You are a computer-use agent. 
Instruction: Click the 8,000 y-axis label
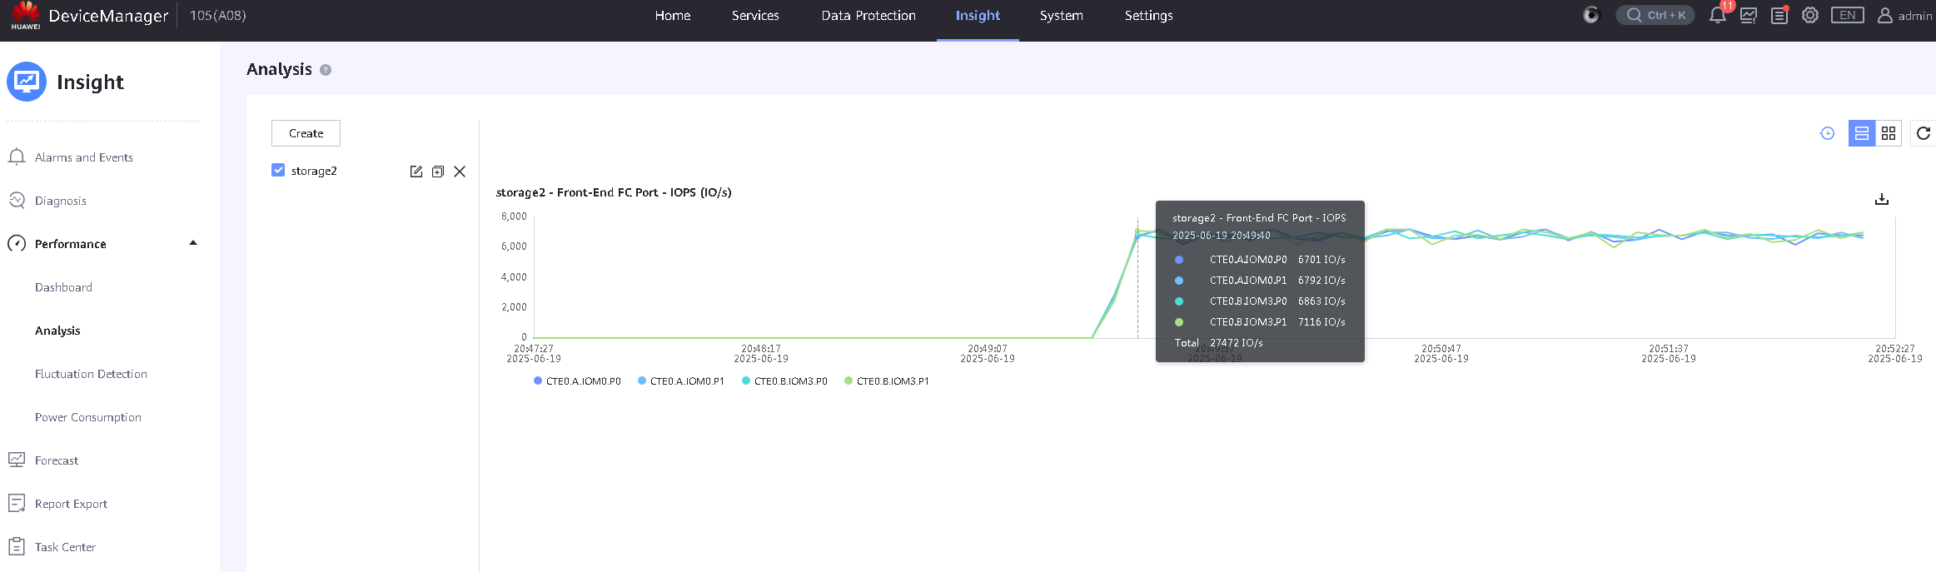[x=514, y=216]
